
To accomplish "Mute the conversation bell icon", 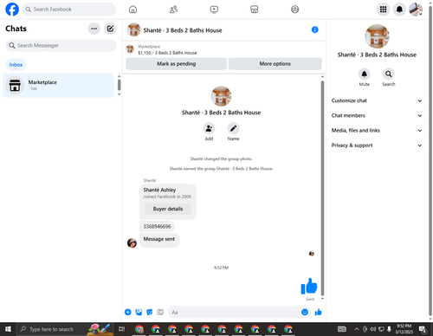I will click(365, 74).
